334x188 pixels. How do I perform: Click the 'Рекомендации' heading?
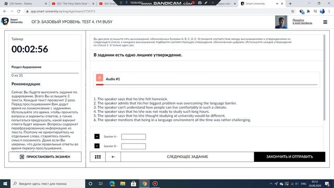[26, 84]
